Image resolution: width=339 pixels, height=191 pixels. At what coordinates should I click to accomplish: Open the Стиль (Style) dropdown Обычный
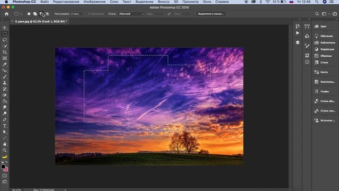131,14
